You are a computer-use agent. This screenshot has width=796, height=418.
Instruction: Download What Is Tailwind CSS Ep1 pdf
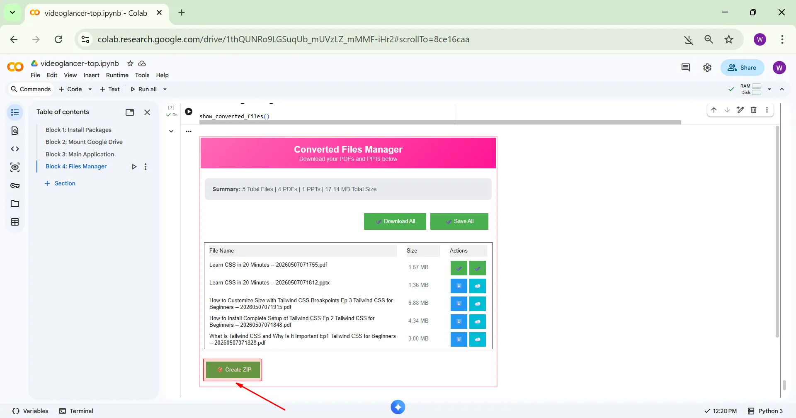click(459, 339)
